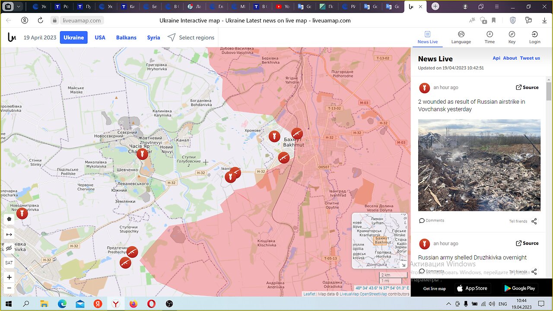Switch to the News Live tab

(427, 37)
